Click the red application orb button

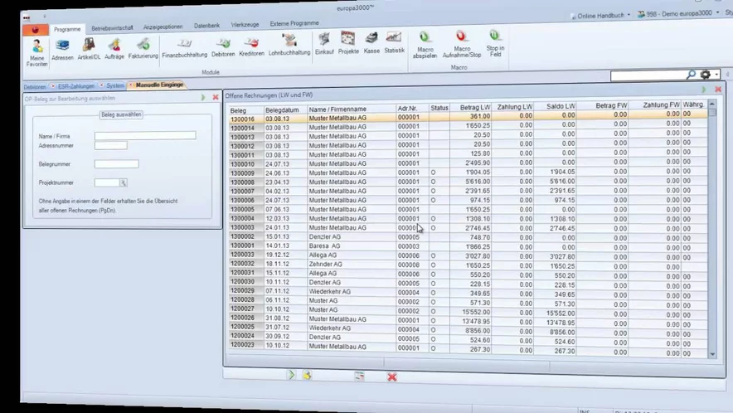(35, 30)
